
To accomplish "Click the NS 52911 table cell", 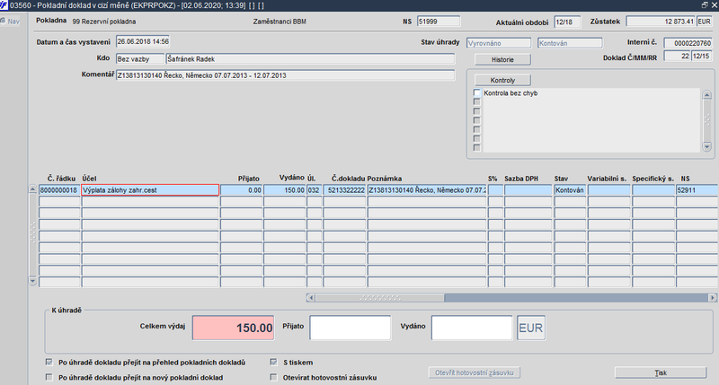I will coord(697,190).
